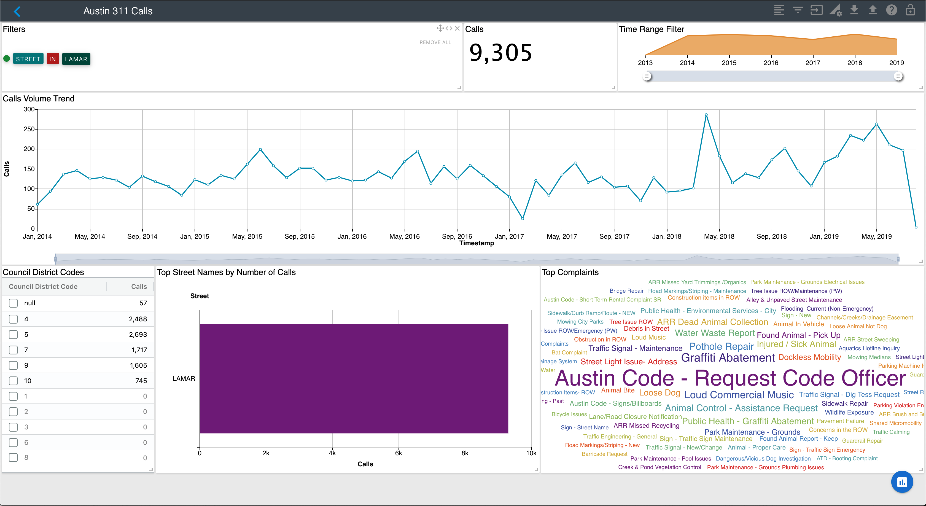
Task: Click right handle of Time Range slider
Action: pos(898,76)
